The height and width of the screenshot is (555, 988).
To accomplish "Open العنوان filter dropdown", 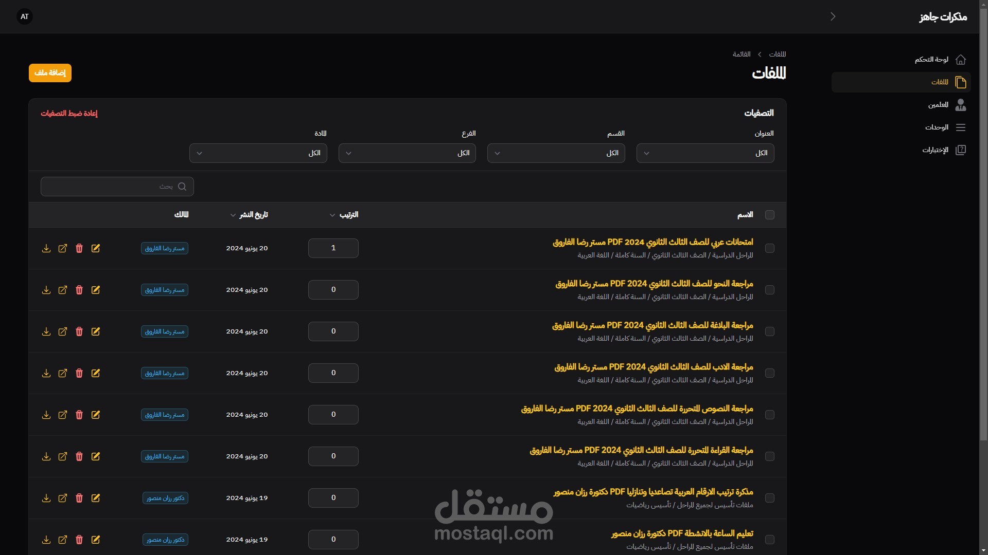I will (x=705, y=153).
